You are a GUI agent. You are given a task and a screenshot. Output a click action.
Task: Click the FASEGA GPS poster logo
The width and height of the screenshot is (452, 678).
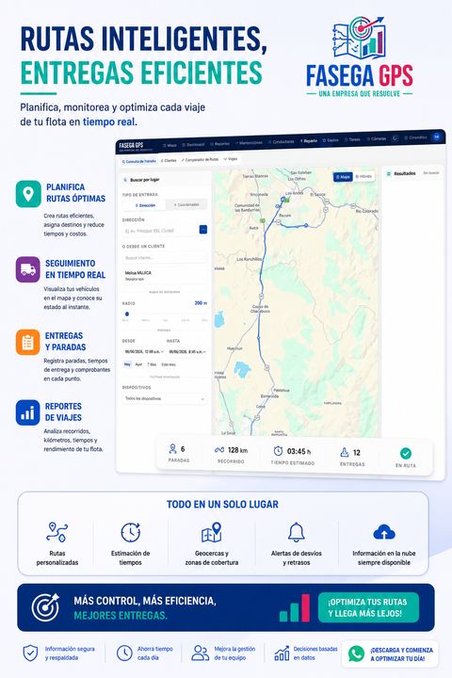360,56
